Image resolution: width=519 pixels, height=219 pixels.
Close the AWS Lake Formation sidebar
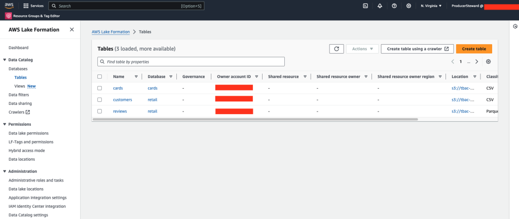click(72, 29)
